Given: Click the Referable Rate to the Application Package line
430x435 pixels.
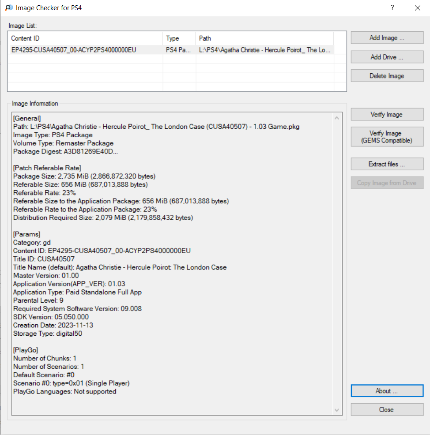Looking at the screenshot, I should click(85, 209).
